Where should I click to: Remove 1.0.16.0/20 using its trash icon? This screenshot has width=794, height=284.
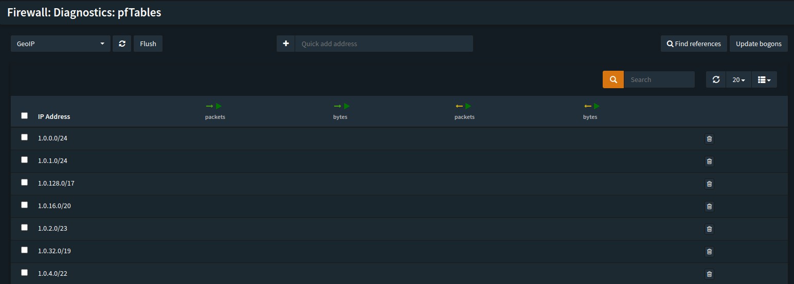(x=709, y=207)
